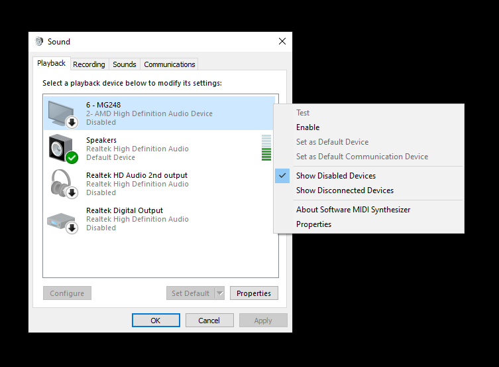Click the Speakers volume level meter
This screenshot has height=367, width=499.
click(266, 148)
